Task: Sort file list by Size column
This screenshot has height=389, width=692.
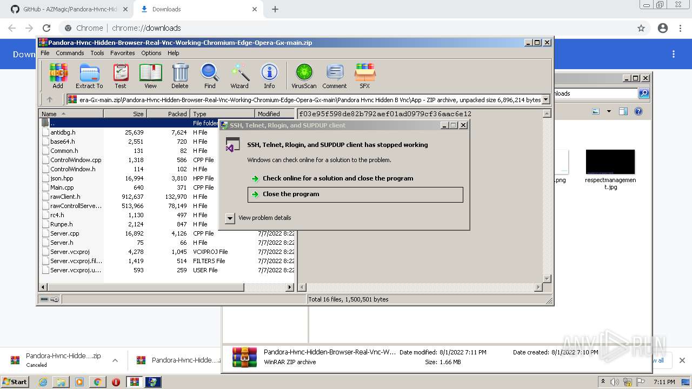Action: coord(125,113)
